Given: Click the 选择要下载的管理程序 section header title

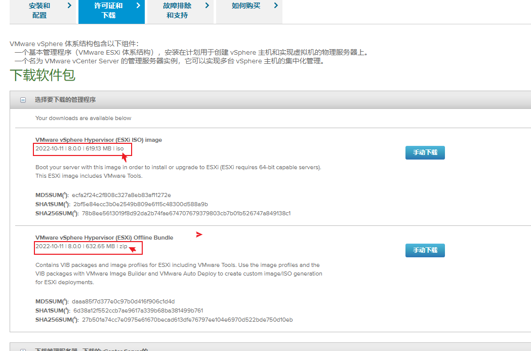Looking at the screenshot, I should (65, 100).
